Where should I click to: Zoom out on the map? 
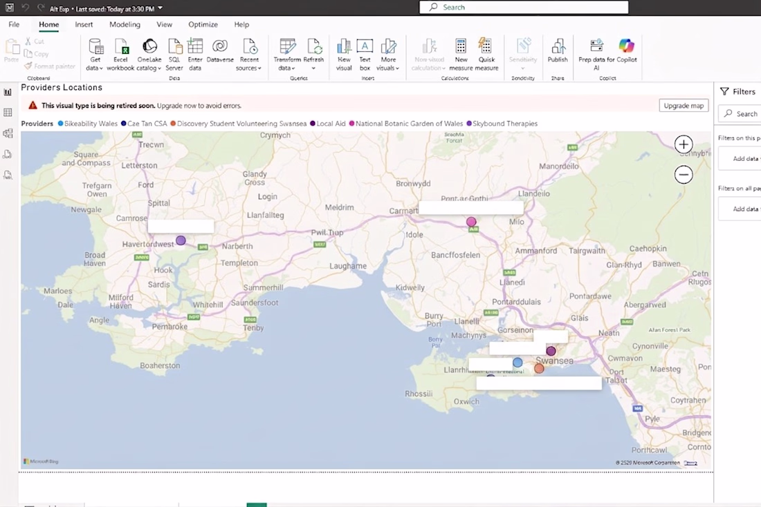684,175
